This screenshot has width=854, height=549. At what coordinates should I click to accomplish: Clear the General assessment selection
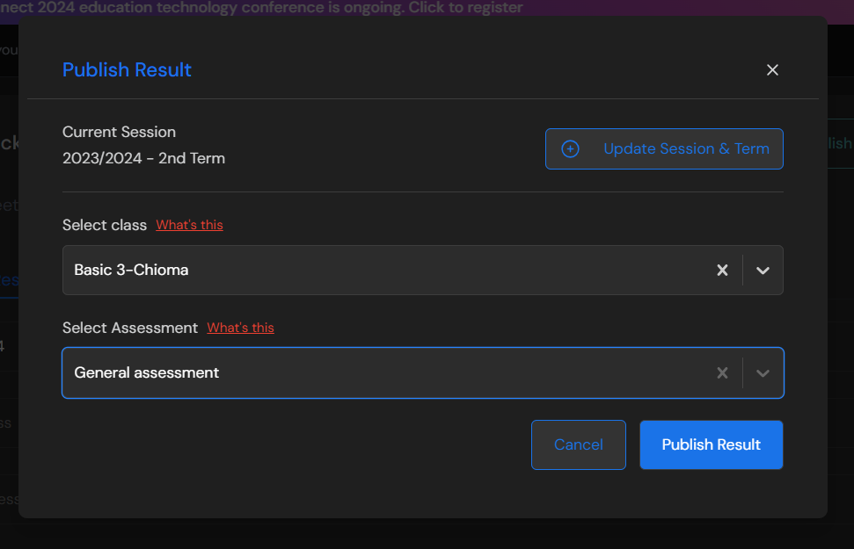(722, 373)
